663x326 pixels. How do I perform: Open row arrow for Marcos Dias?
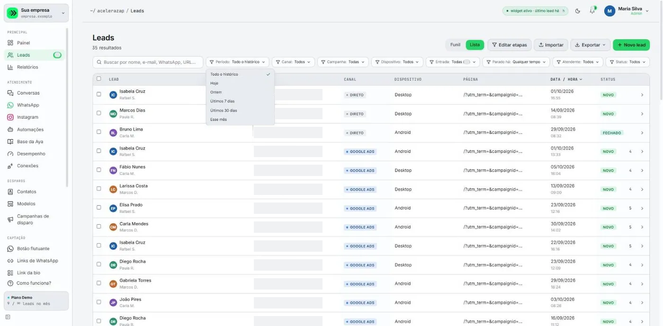642,114
